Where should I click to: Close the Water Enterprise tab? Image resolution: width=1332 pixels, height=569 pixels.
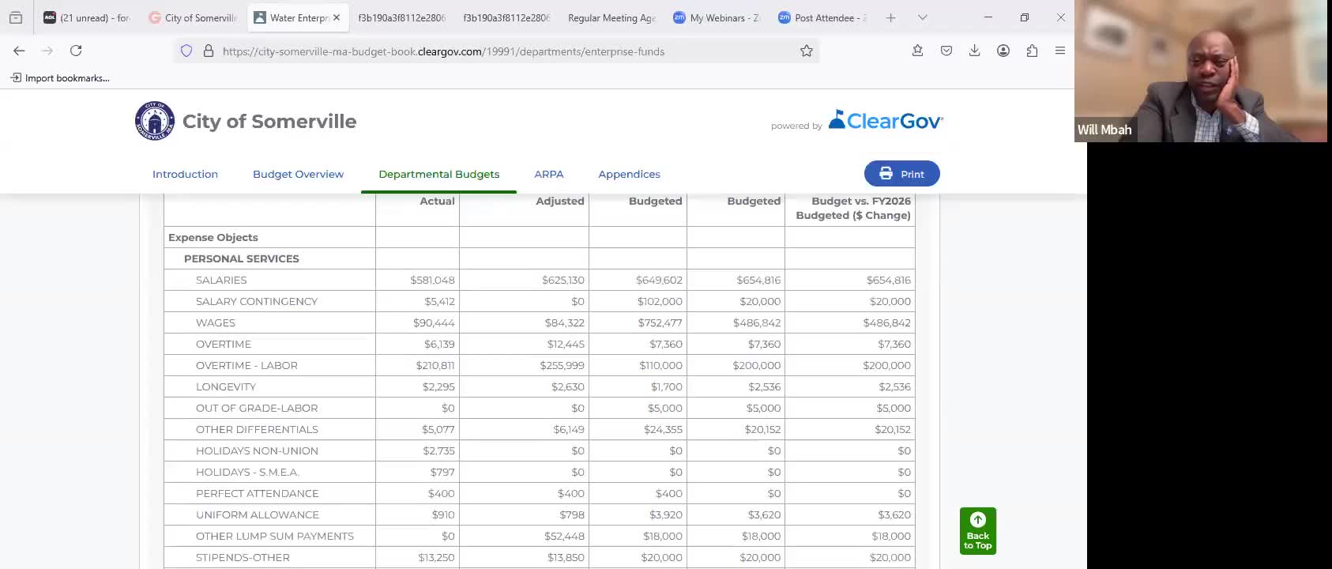[337, 17]
